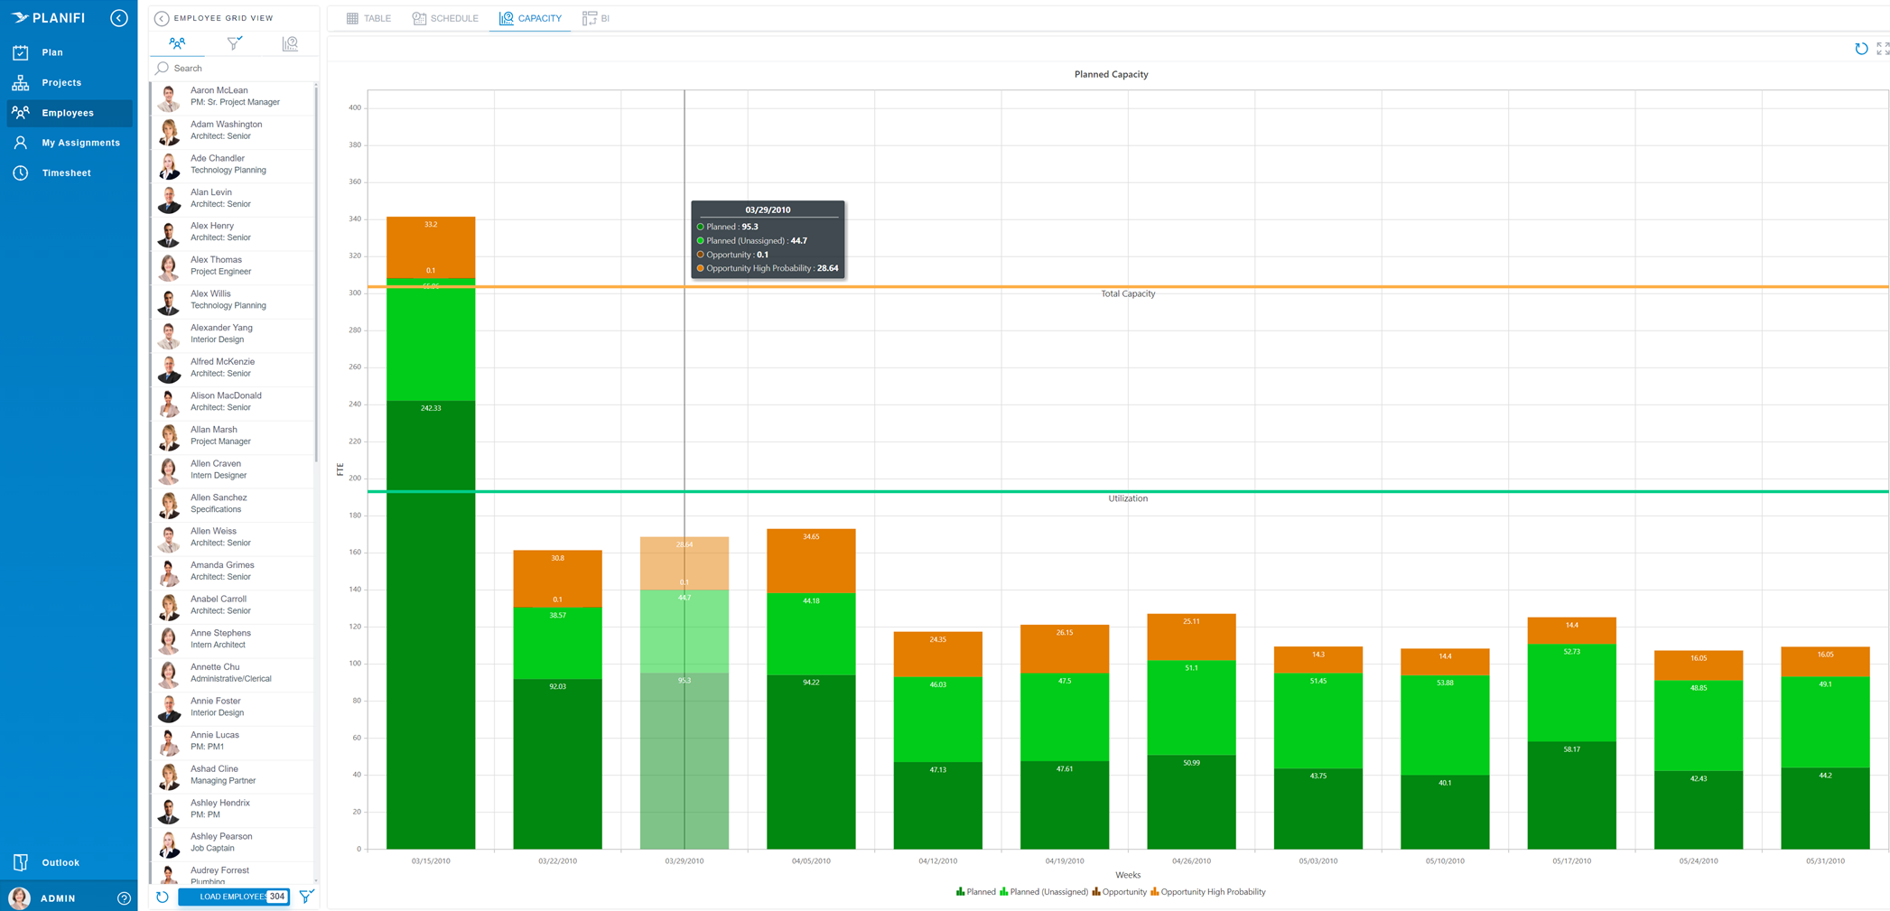Click the chart report icon in the employee panel
Screen dimensions: 1890x911
(290, 42)
